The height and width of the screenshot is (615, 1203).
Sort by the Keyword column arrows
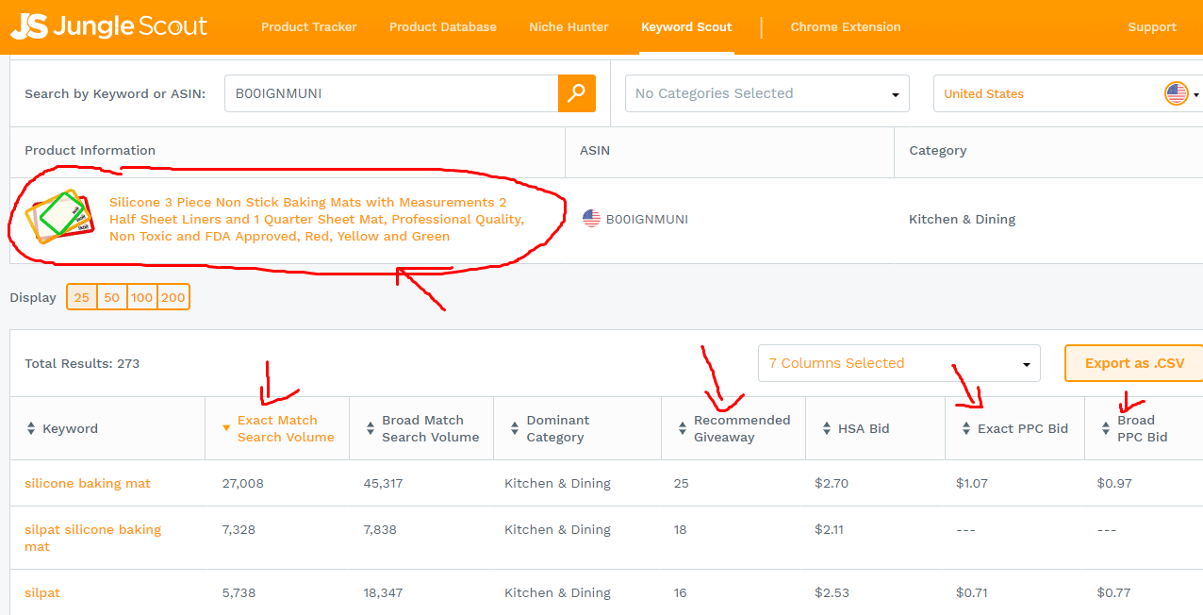click(30, 428)
